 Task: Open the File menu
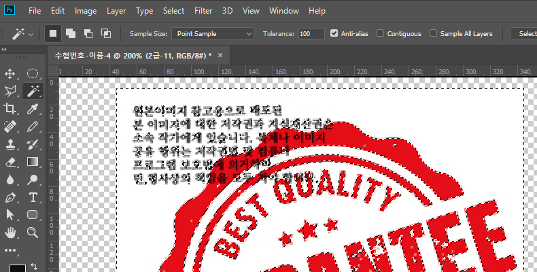[x=35, y=11]
